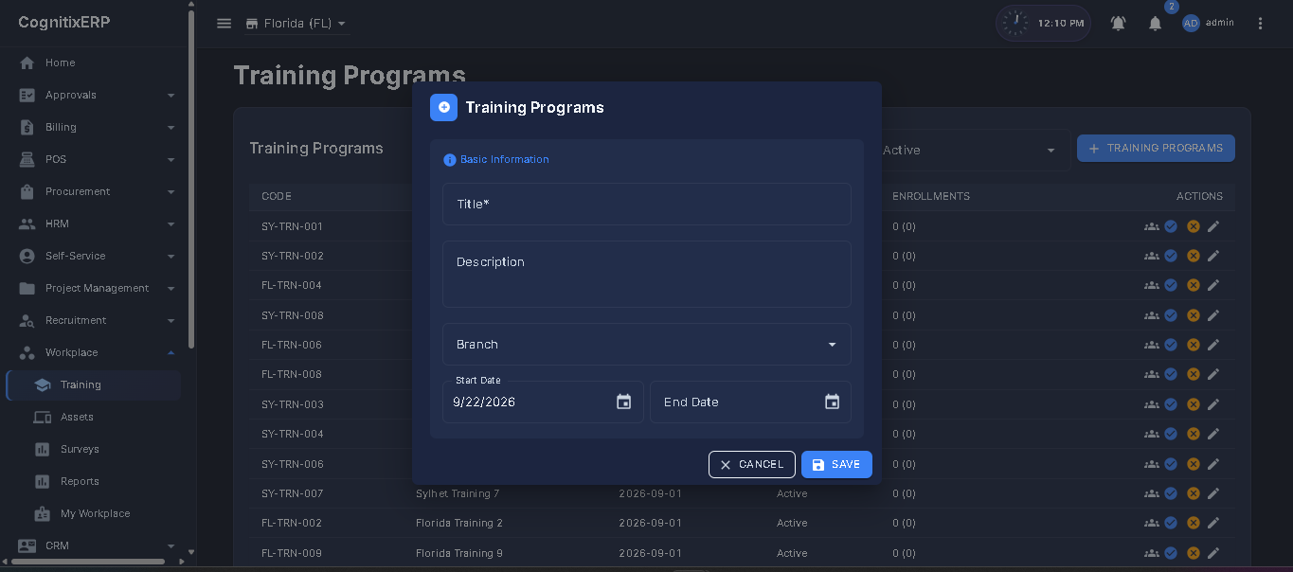1293x572 pixels.
Task: View enrollments for SY-TRN-001
Action: pos(1152,226)
